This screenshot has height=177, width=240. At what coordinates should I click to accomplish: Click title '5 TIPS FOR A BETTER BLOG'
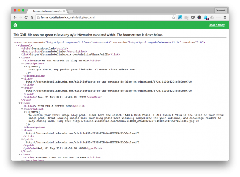(54, 106)
